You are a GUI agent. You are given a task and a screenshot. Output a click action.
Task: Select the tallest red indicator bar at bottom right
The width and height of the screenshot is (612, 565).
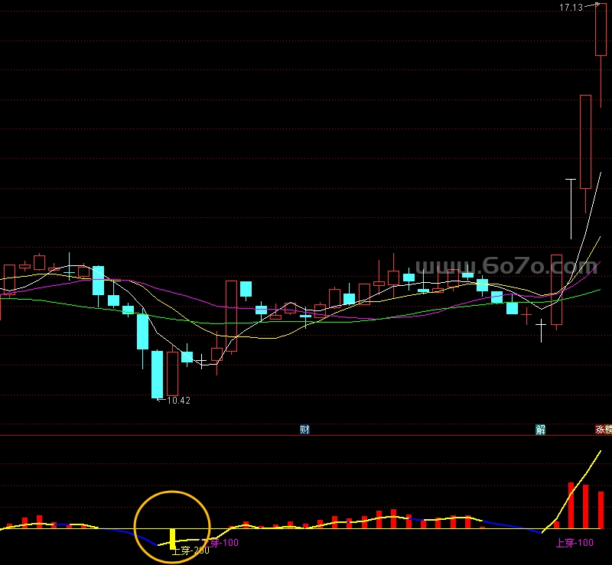click(571, 505)
